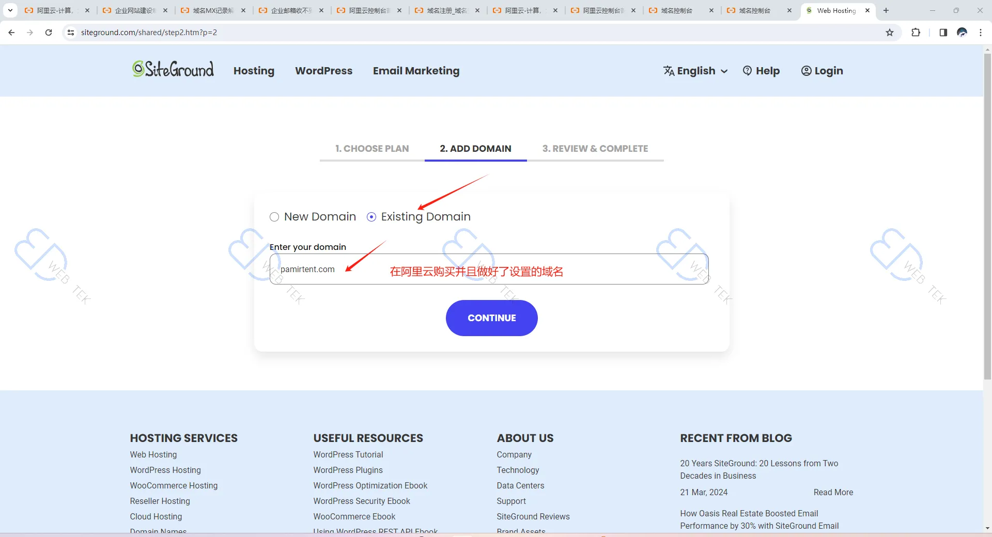Close the Web Hosting tab
This screenshot has height=537, width=992.
click(x=867, y=10)
